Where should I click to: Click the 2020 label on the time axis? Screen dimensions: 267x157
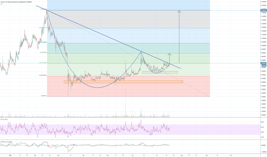tap(10, 155)
